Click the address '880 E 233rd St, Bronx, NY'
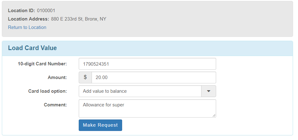298x140 pixels. [x=79, y=19]
